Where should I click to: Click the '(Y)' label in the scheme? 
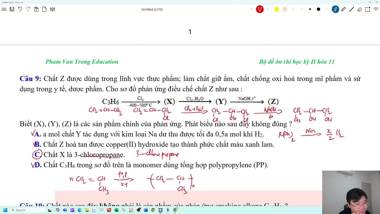click(221, 102)
